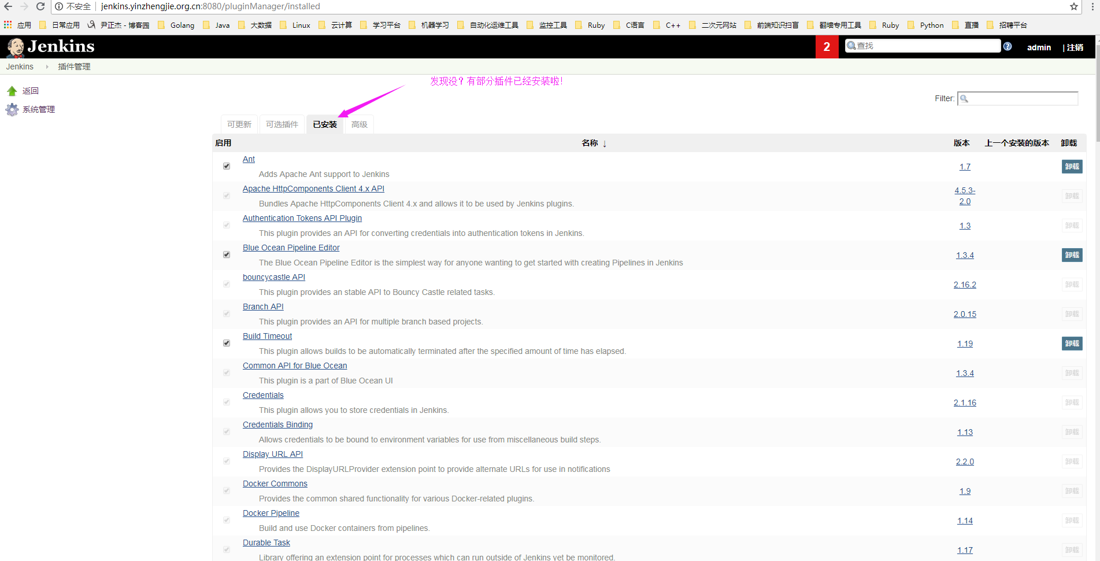Focus the Filter input field

tap(1018, 98)
